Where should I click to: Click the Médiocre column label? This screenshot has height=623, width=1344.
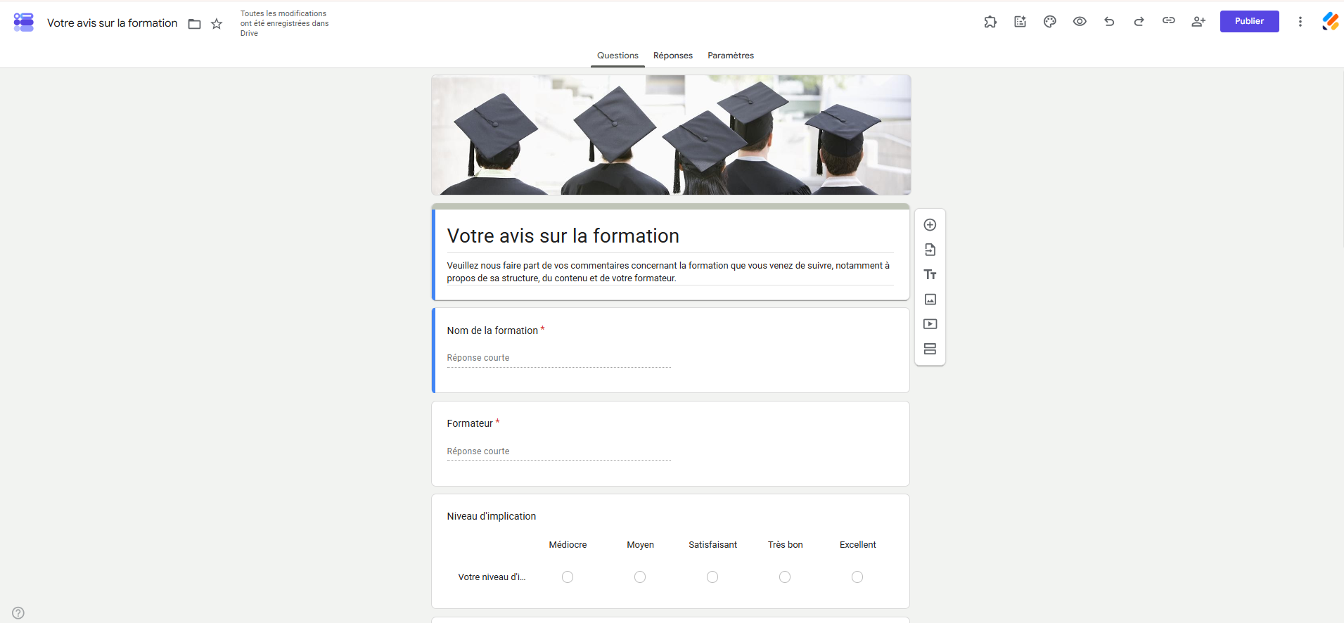click(x=568, y=545)
